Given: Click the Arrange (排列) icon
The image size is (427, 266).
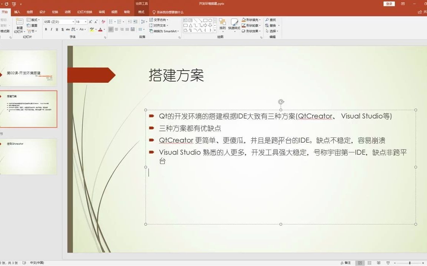Looking at the screenshot, I should click(222, 23).
